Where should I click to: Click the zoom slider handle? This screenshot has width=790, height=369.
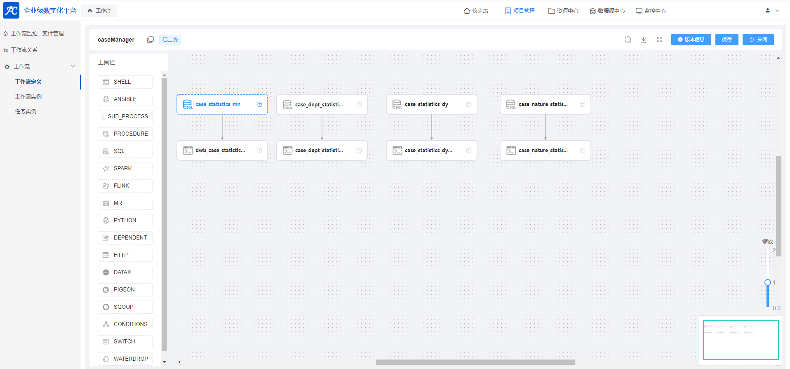pyautogui.click(x=767, y=282)
